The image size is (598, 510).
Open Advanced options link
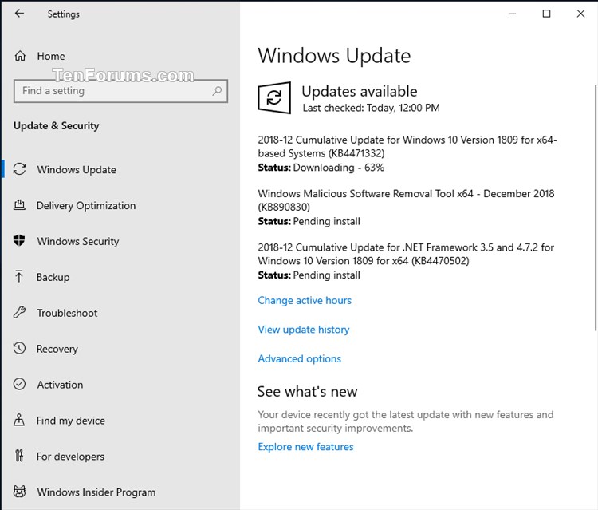tap(299, 359)
